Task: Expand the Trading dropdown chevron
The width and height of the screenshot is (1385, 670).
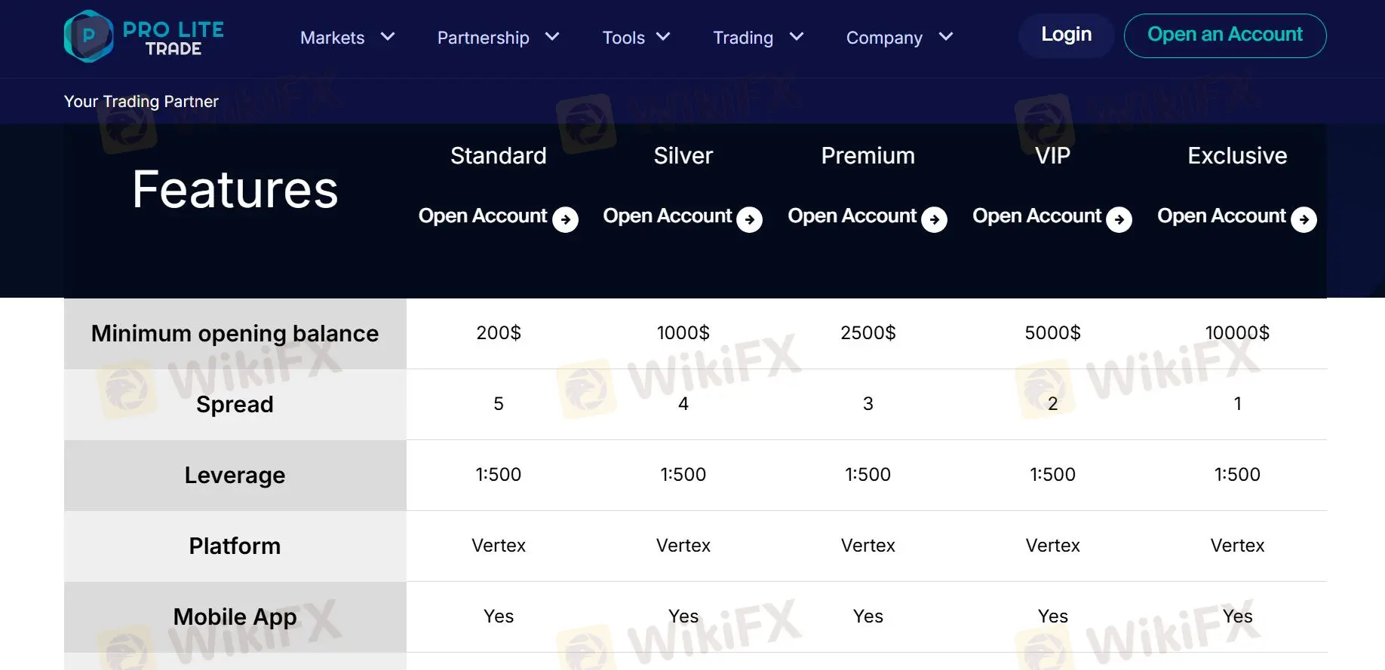Action: click(x=797, y=36)
